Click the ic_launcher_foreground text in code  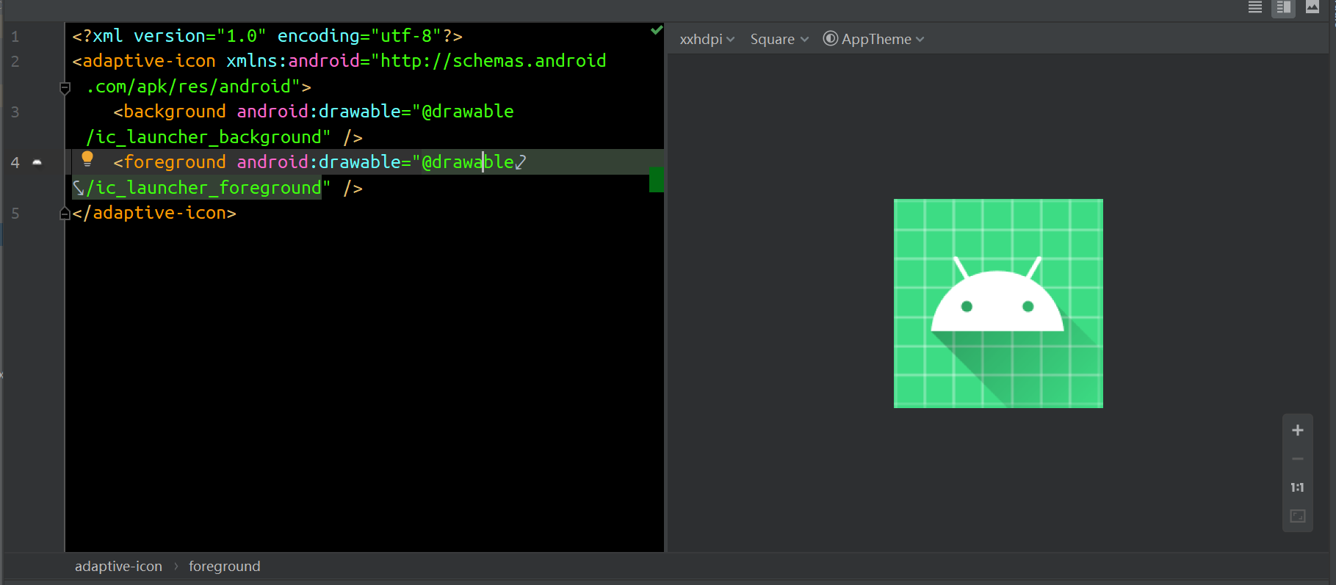pos(209,188)
